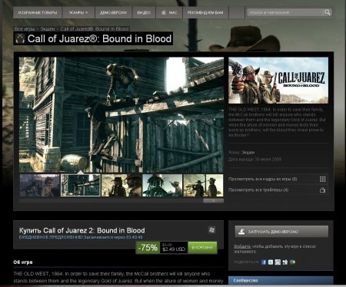The image size is (346, 287).
Task: Click the Call of Juarez breadcrumb link
Action: (95, 29)
